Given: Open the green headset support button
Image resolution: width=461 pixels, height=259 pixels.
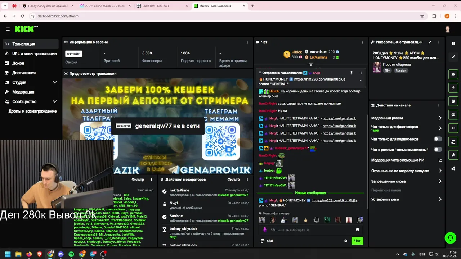Looking at the screenshot, I should coord(450,238).
